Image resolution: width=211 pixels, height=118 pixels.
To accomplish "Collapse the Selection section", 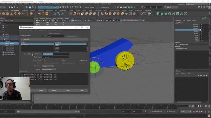I will [22, 39].
